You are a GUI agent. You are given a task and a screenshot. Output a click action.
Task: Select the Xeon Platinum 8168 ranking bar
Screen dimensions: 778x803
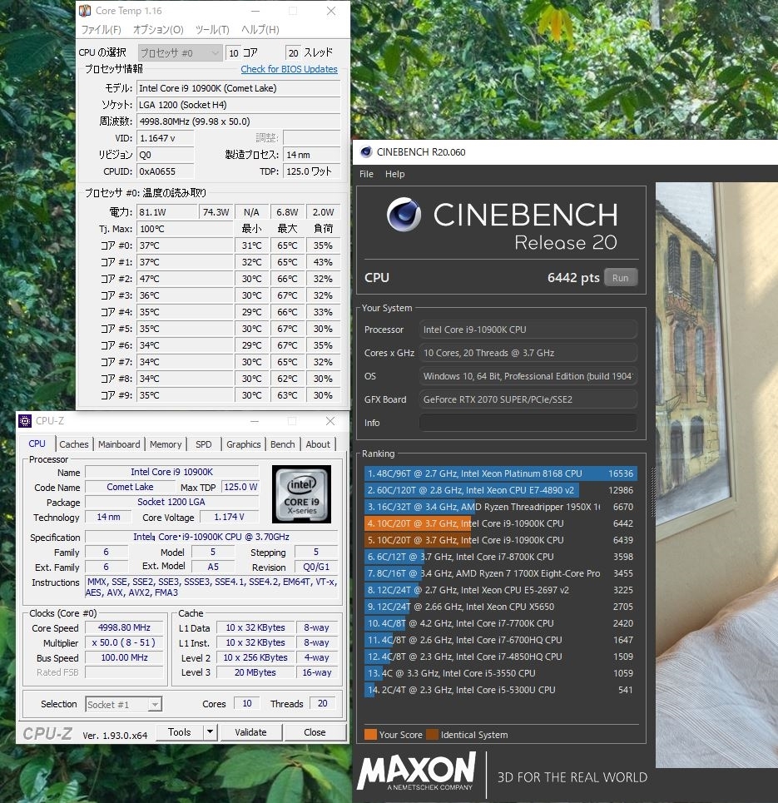tap(500, 473)
